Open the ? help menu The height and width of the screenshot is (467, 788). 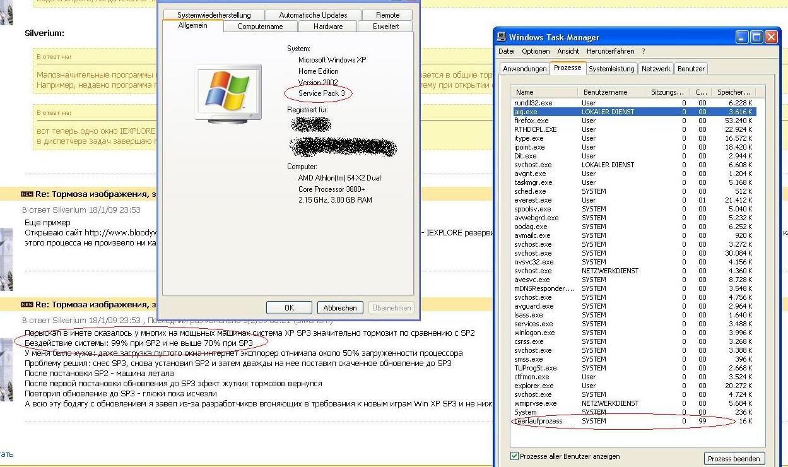(x=643, y=51)
